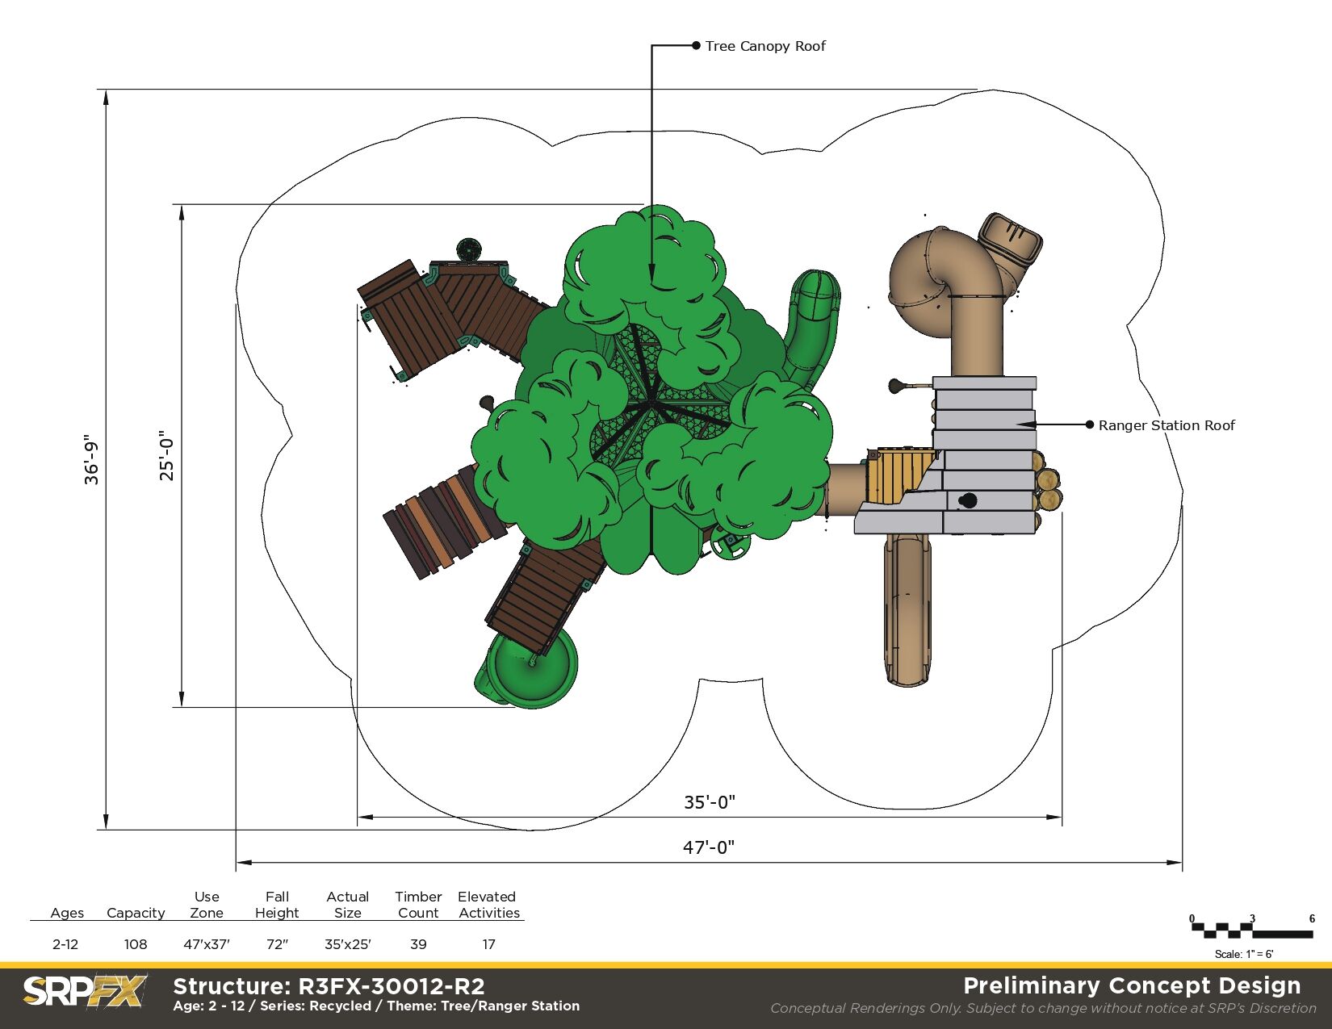Select the Fall Height value 72"
The image size is (1332, 1029).
[277, 944]
